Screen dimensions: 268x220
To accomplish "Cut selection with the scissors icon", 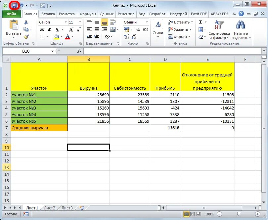I will [x=26, y=22].
